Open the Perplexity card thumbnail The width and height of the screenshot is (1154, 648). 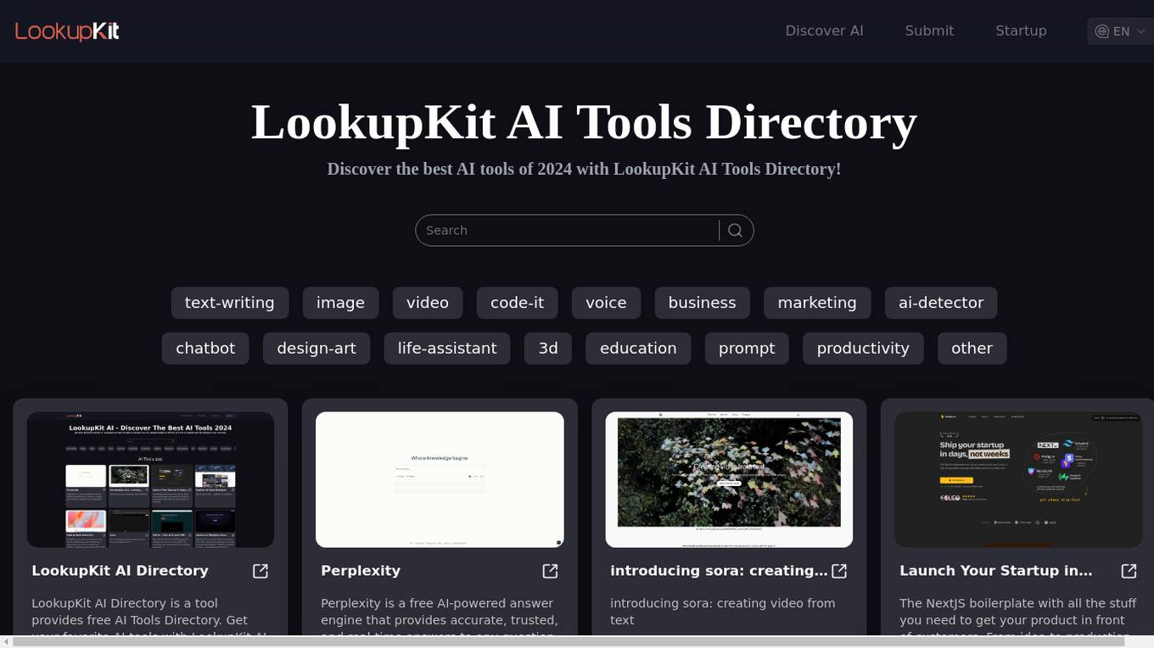pos(440,480)
